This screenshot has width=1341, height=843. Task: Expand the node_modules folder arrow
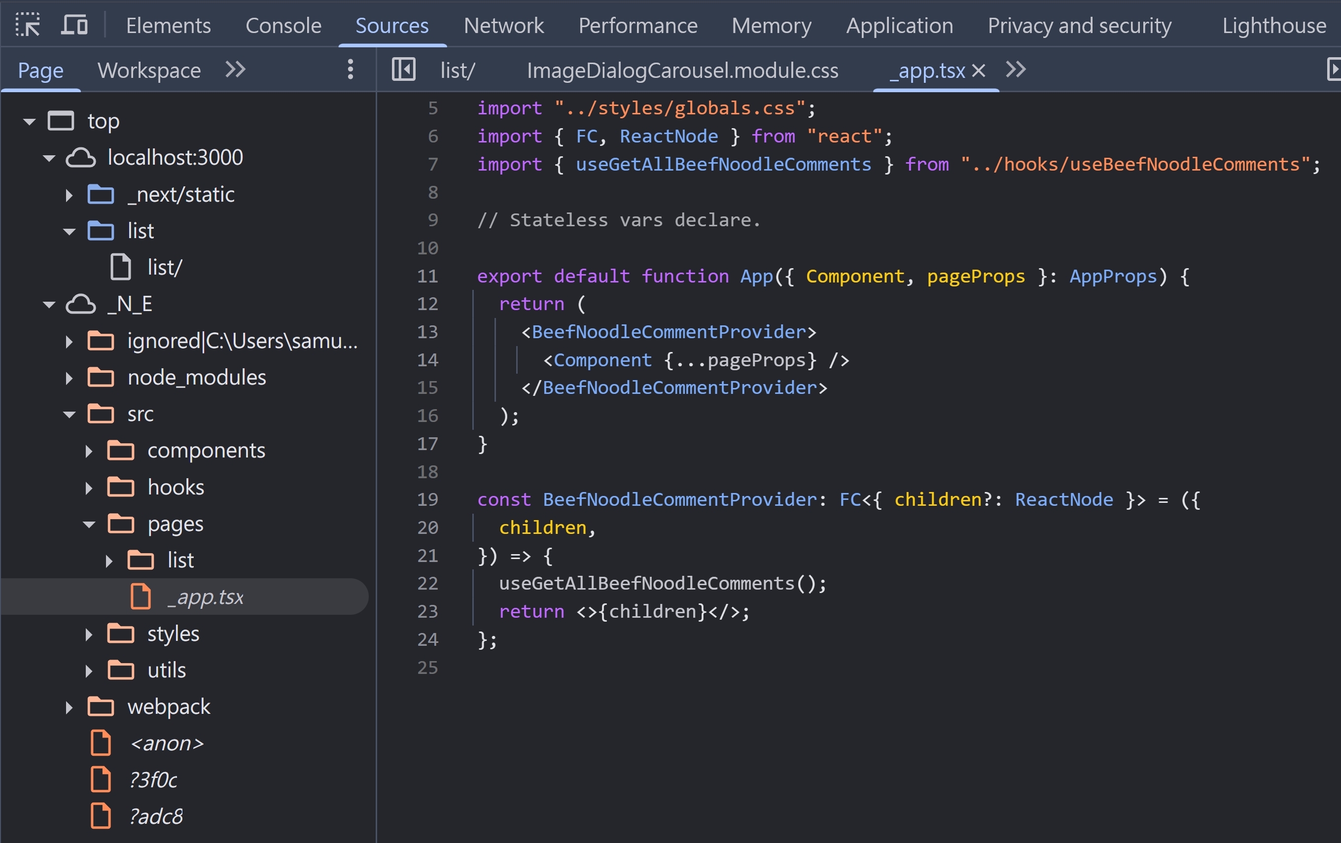tap(69, 378)
